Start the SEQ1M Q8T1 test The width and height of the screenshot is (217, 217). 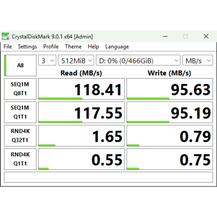(x=20, y=89)
